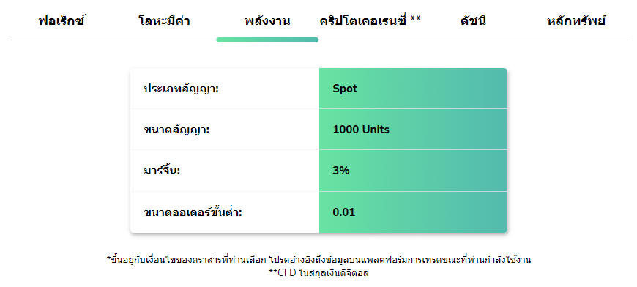Switch to the ดัชนี tab
Image resolution: width=637 pixels, height=287 pixels.
[x=473, y=21]
